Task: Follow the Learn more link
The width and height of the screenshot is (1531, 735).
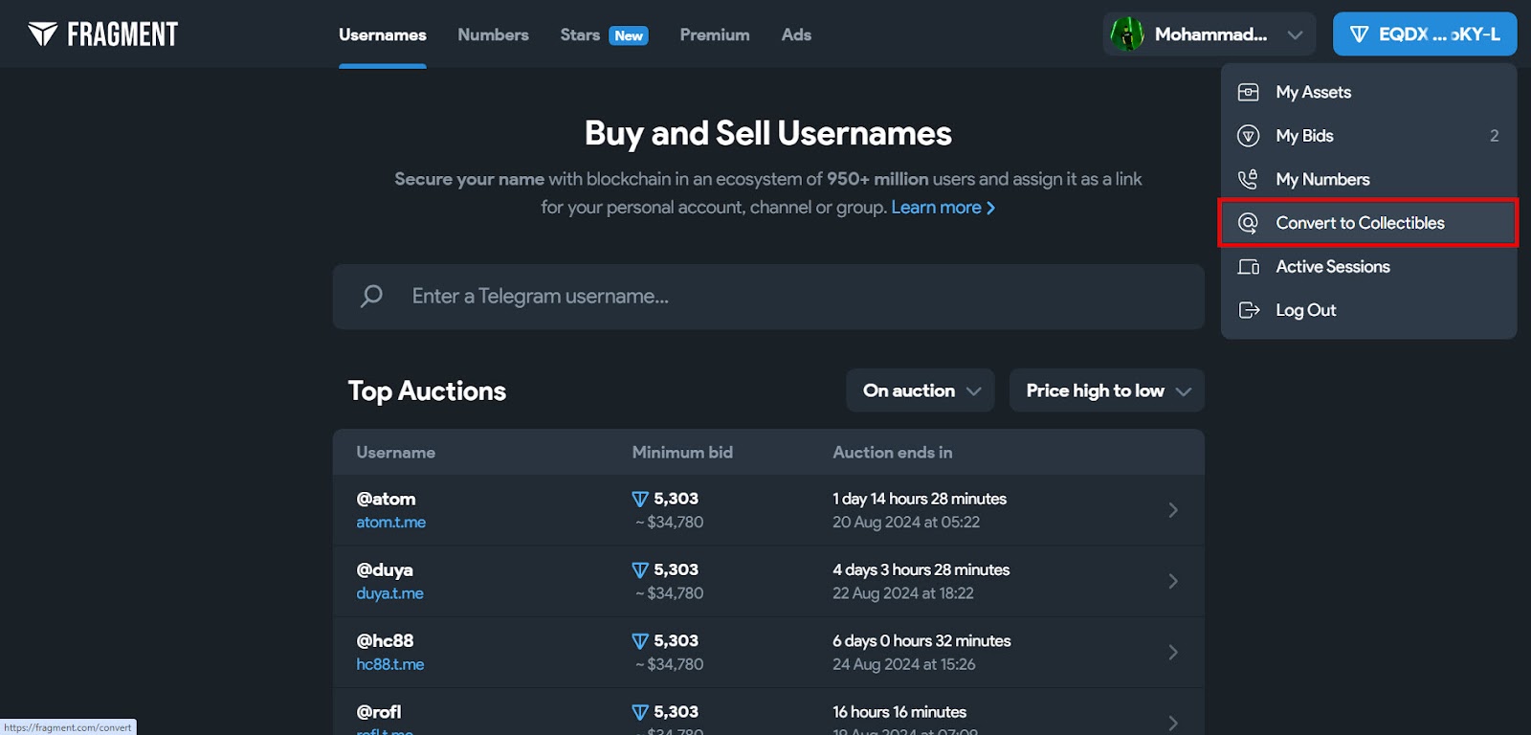Action: 943,208
